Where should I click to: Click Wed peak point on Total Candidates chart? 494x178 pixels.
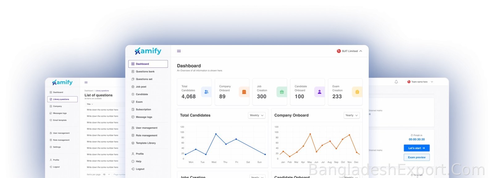pos(216,134)
